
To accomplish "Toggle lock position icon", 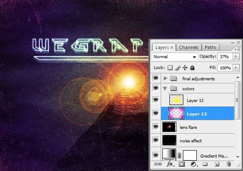I will coord(185,68).
